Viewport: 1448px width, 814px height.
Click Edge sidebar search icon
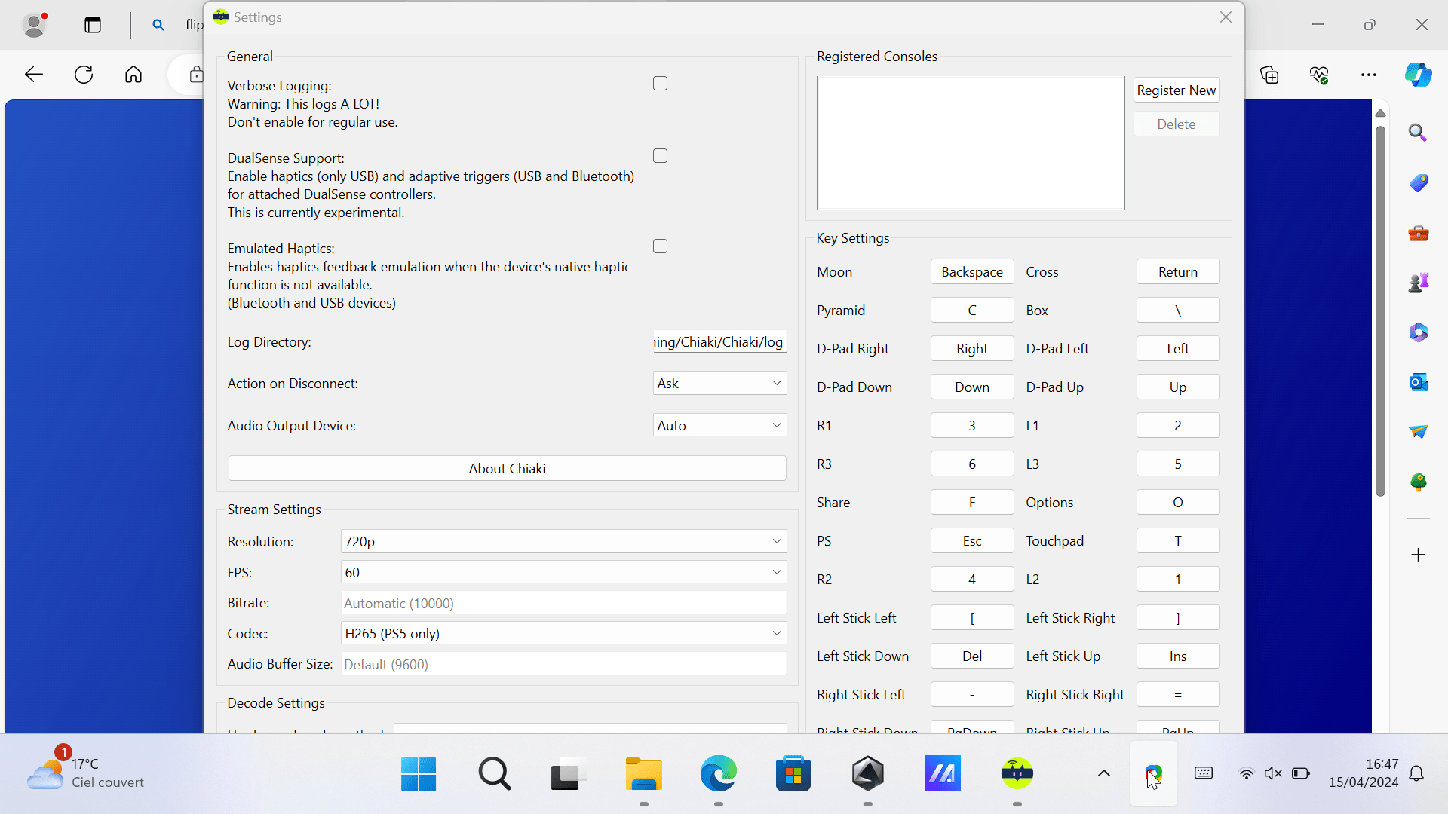tap(1419, 133)
